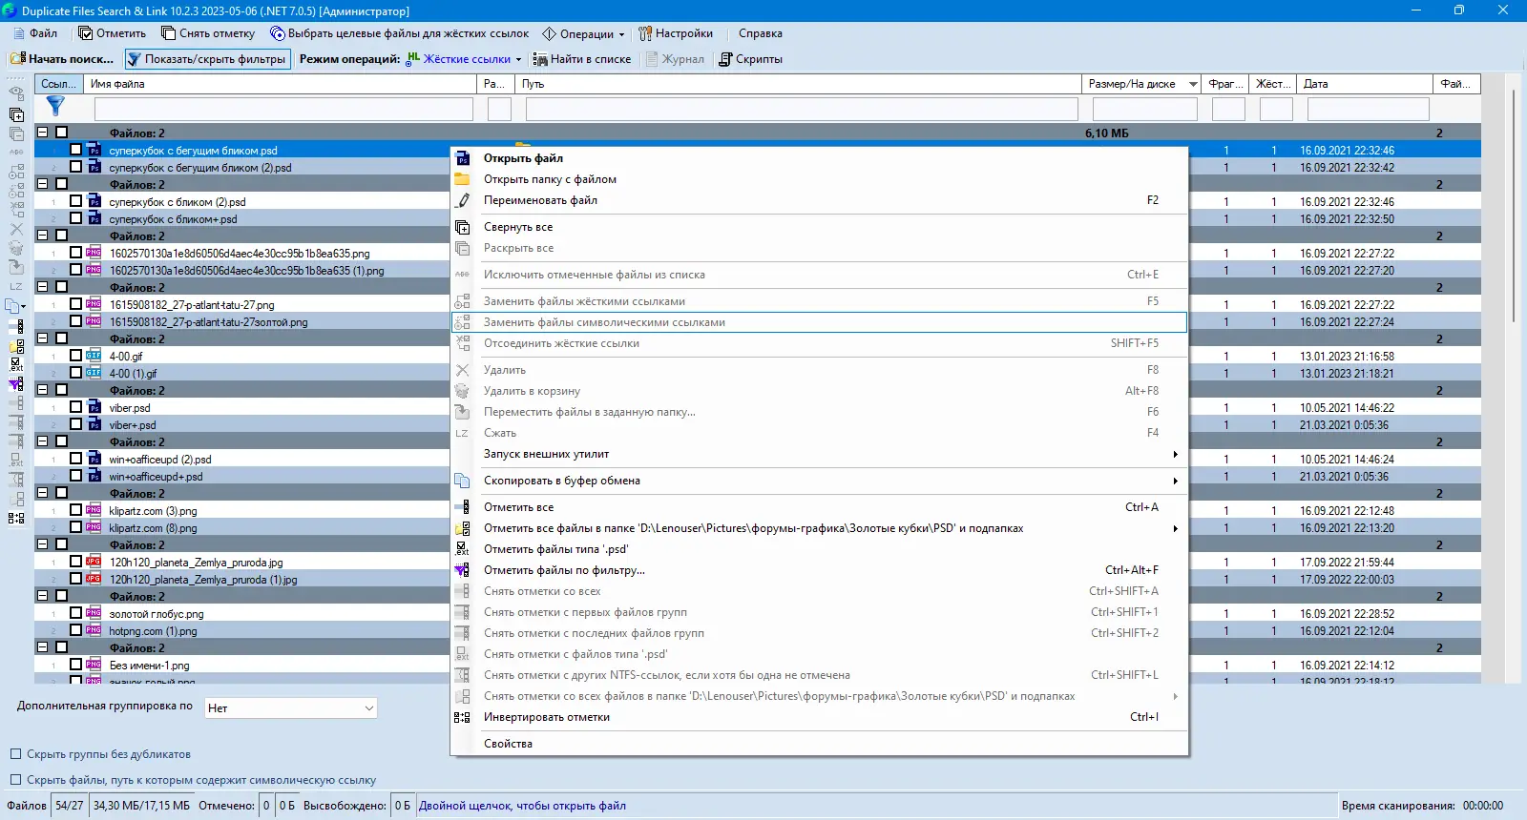Choose 'Отметить файлы по фильтру...' menu item
1527x820 pixels.
click(819, 570)
